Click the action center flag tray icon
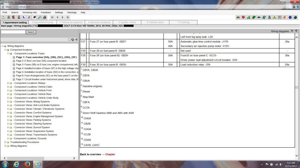300x168 pixels. tap(267, 164)
